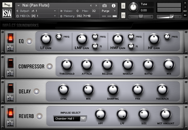Viewport: 188px width, 130px height.
Task: Click the LMF Q small knob
Action: tap(95, 46)
